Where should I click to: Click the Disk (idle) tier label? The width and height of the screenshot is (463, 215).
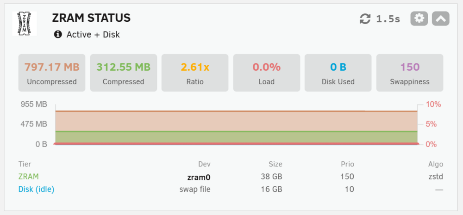pyautogui.click(x=36, y=190)
